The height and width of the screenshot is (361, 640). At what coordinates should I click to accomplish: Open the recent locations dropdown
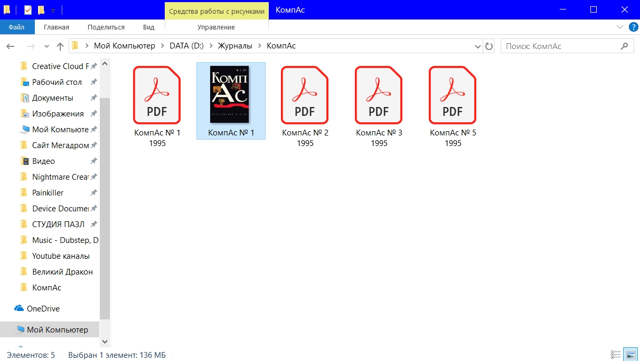point(47,46)
